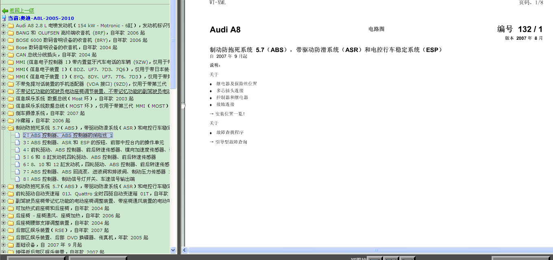
Task: Open 2：ABS 控制器、ABS 控制器的保险丝
Action: coord(68,135)
